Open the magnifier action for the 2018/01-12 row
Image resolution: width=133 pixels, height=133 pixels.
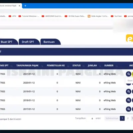coord(129,100)
